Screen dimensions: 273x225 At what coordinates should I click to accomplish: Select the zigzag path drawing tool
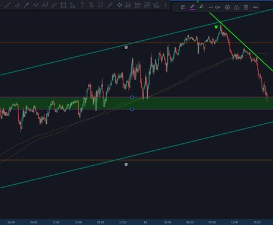[36, 5]
